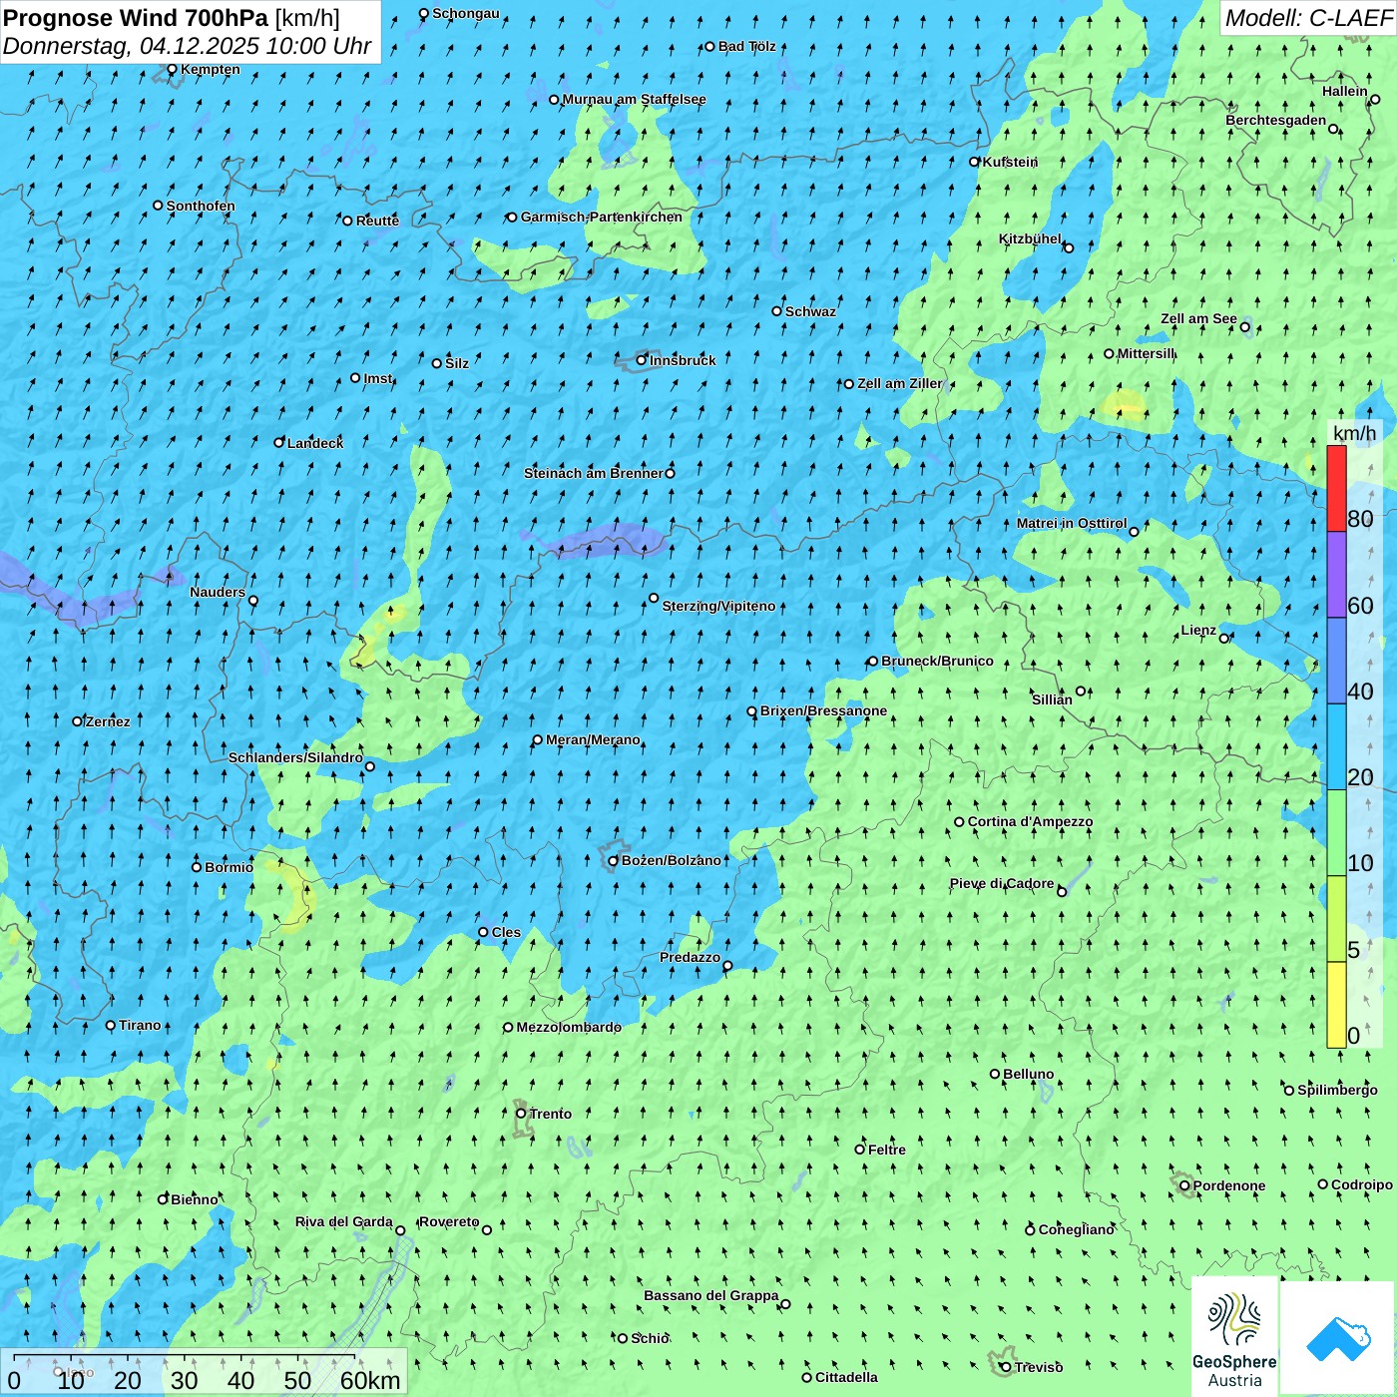Image resolution: width=1397 pixels, height=1397 pixels.
Task: Click the red 80 km/h legend color
Action: click(1336, 488)
